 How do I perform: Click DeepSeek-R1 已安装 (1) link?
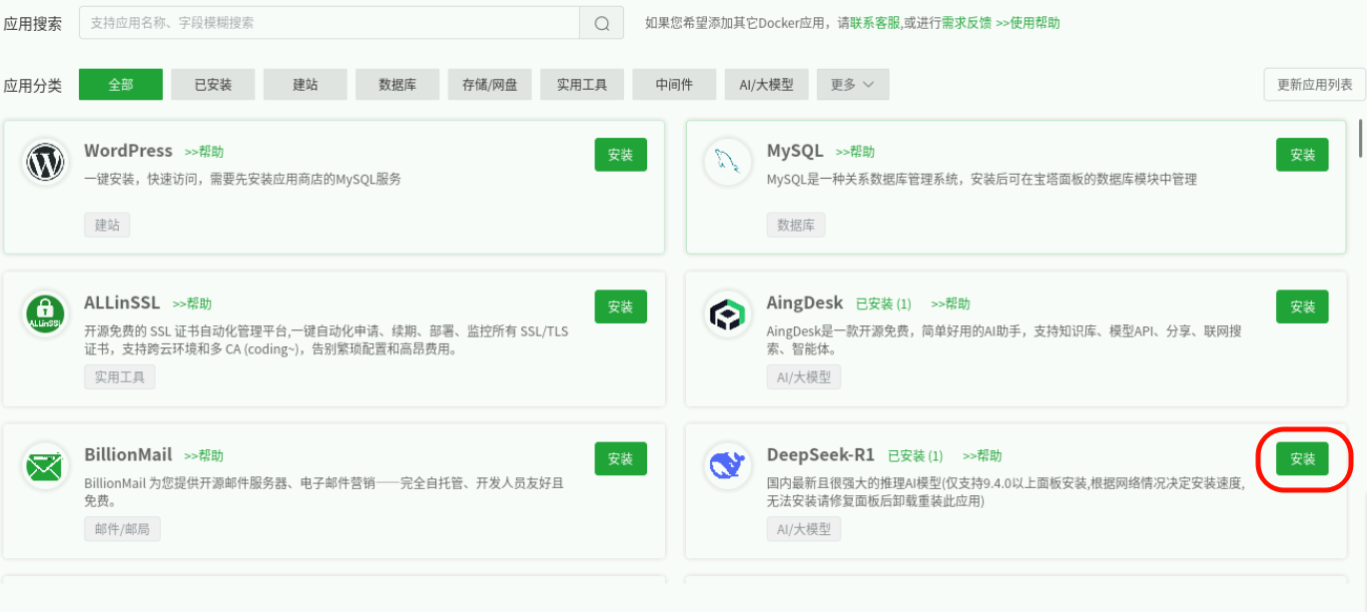915,455
